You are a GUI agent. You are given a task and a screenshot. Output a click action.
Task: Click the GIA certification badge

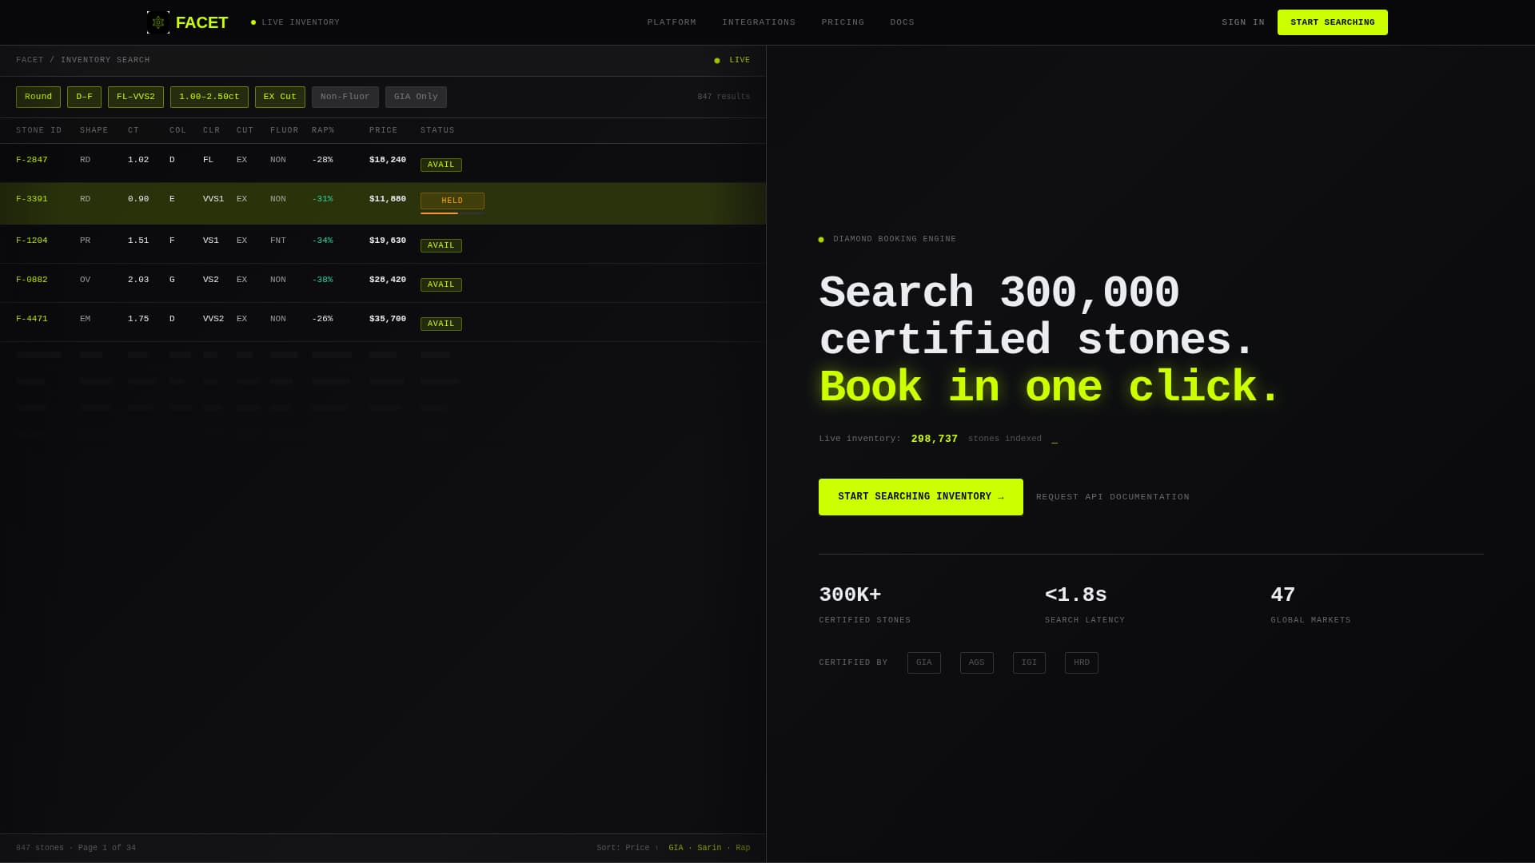click(x=924, y=662)
